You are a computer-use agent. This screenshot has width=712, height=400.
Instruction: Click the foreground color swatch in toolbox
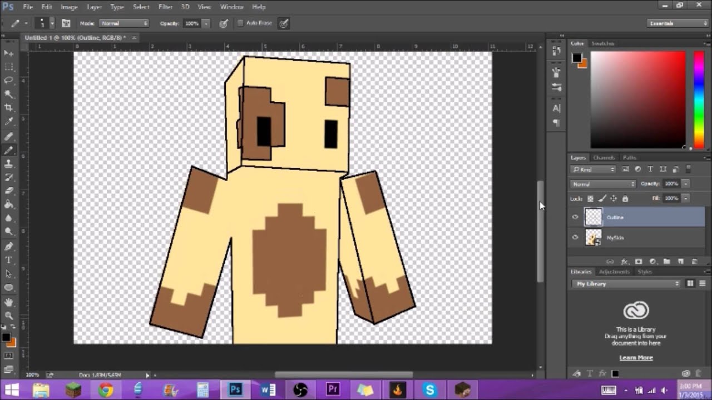pos(6,337)
